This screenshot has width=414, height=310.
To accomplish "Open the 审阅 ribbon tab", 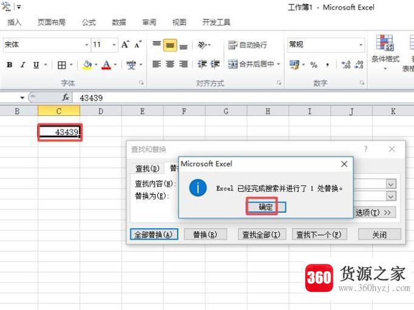I will tap(149, 22).
